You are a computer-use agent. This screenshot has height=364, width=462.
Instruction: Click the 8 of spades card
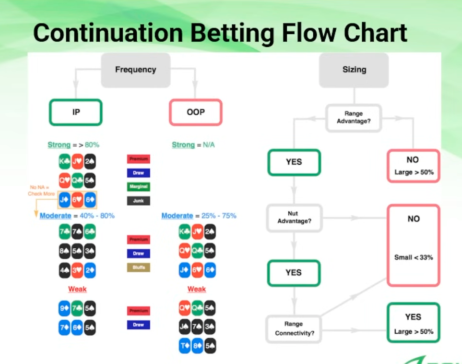[x=65, y=251]
